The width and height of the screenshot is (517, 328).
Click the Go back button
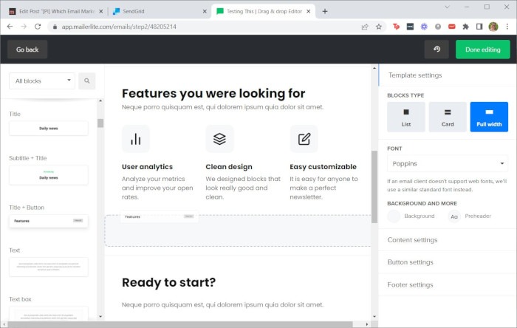(x=27, y=49)
